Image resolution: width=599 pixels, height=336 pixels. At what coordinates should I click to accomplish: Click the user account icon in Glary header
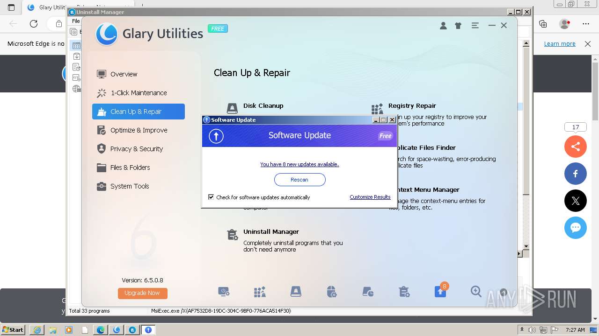coord(443,26)
